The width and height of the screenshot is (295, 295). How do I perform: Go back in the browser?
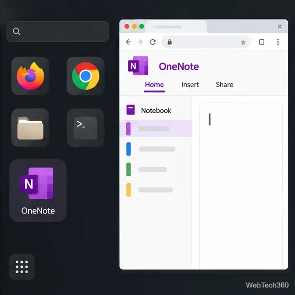pos(128,42)
